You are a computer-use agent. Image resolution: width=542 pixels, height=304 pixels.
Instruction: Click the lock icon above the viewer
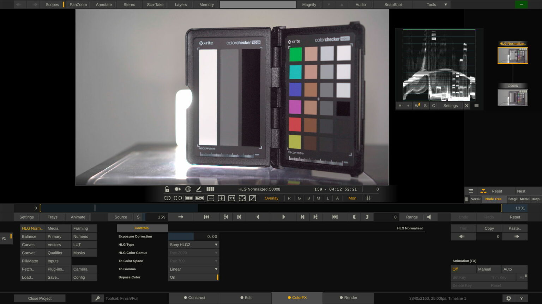click(167, 189)
